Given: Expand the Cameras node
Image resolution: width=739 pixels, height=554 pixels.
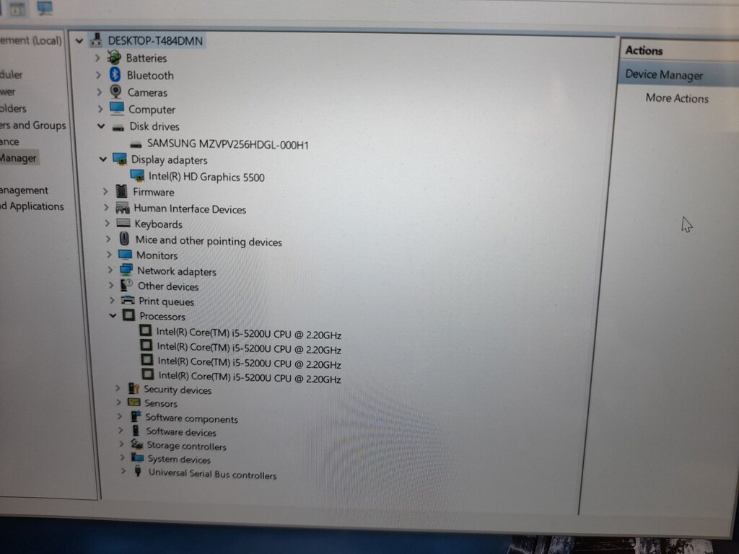Looking at the screenshot, I should tap(100, 92).
